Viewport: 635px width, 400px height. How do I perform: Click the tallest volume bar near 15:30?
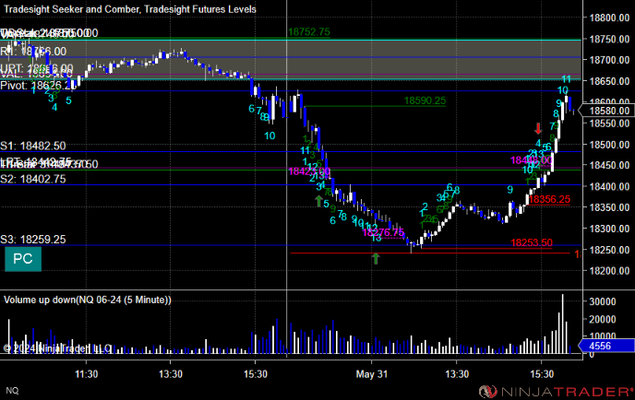pos(562,324)
